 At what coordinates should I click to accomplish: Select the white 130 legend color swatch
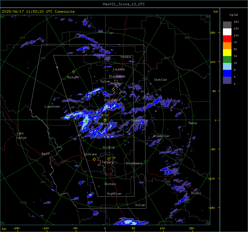tap(227, 32)
